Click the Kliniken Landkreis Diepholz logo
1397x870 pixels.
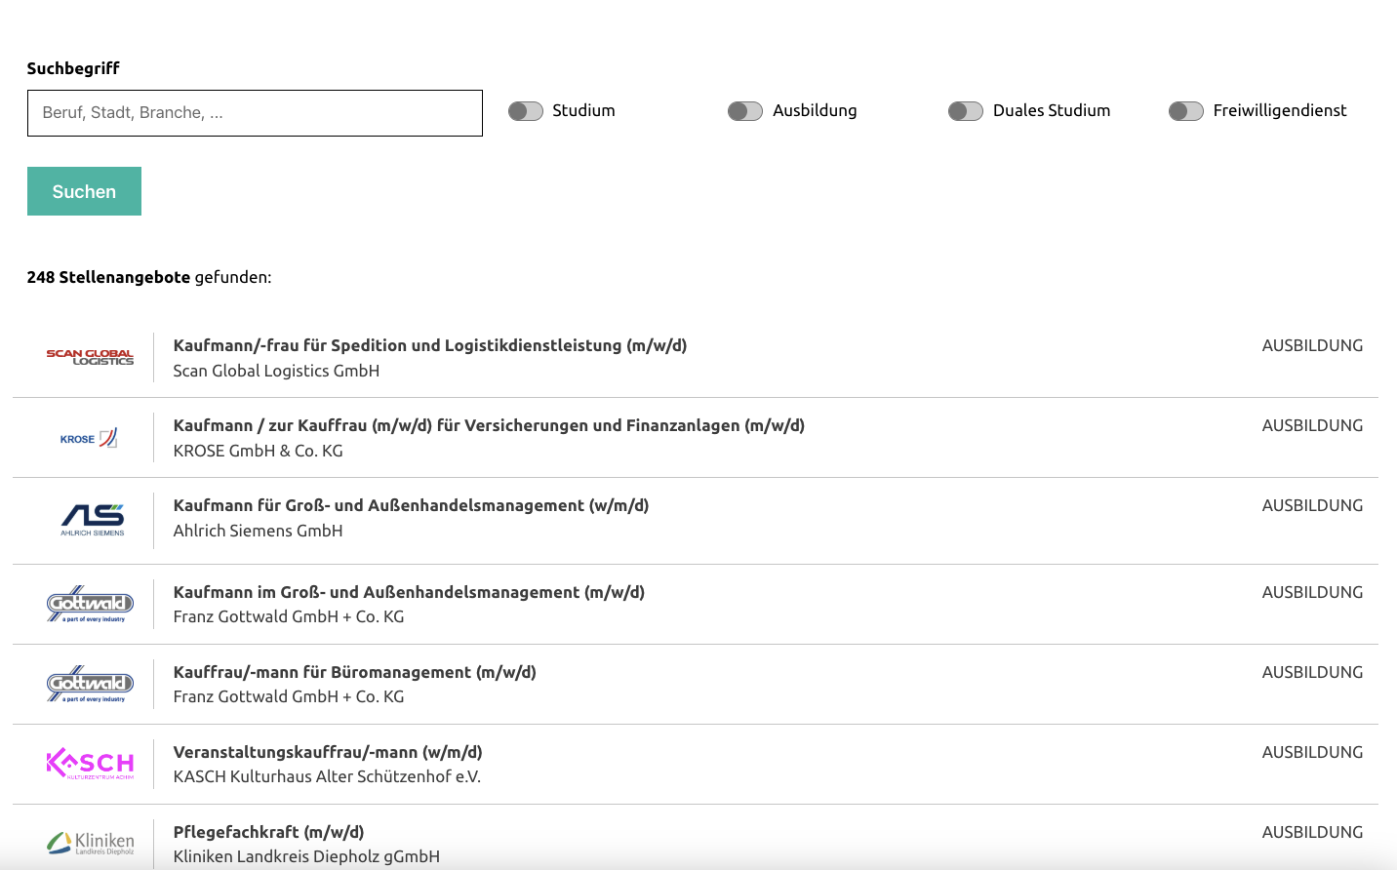click(x=90, y=843)
